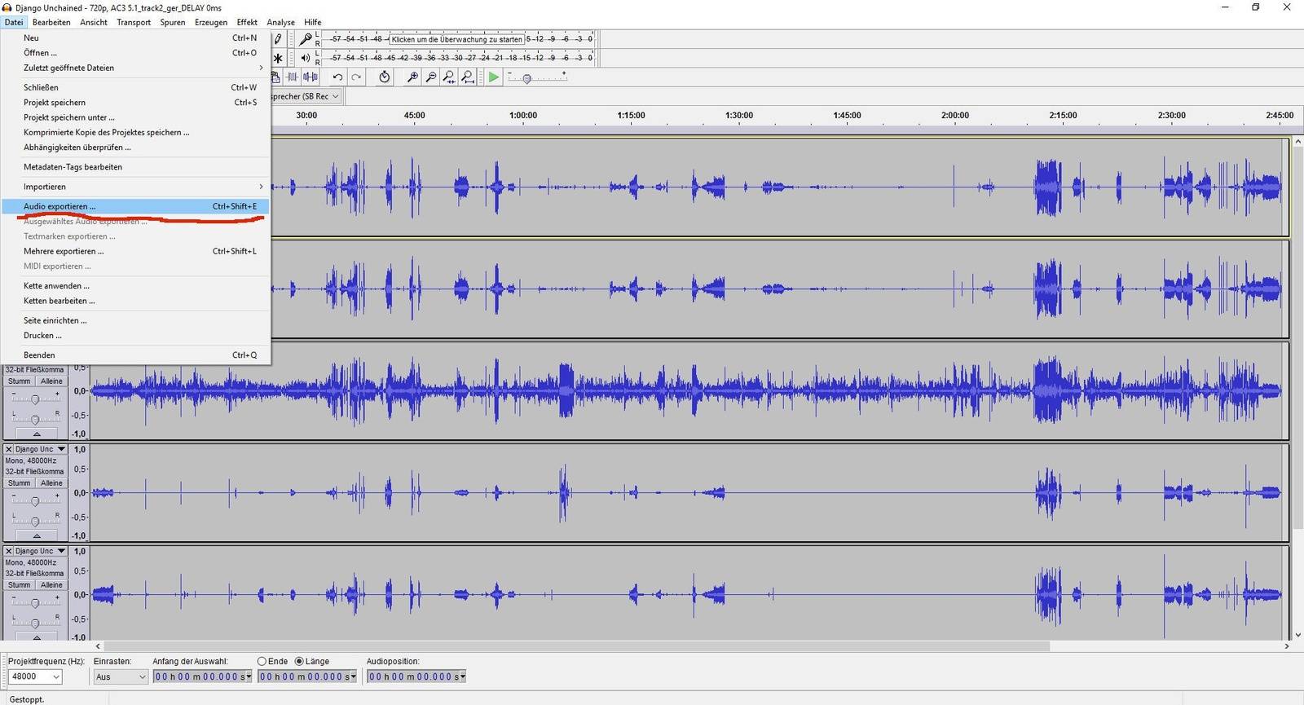Click the 1:00:00 mark on timeline ruler
Image resolution: width=1304 pixels, height=705 pixels.
point(523,115)
